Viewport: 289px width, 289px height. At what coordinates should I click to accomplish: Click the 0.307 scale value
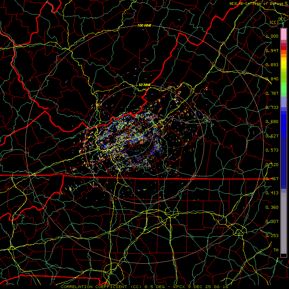272,221
